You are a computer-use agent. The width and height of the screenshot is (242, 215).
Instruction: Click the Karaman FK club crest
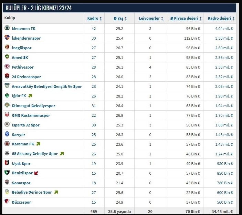coord(7,144)
